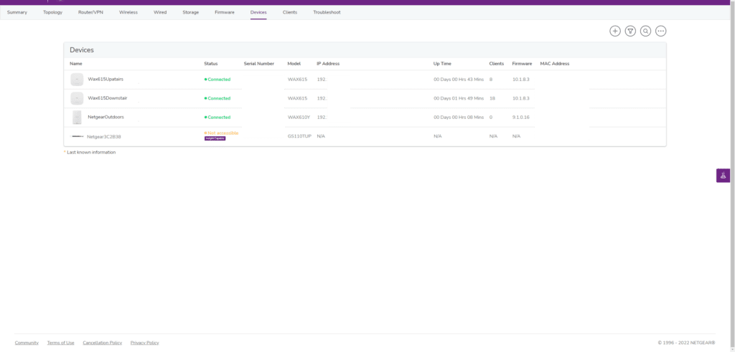Click the purple flask side button

[723, 176]
